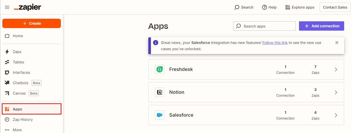Open the Notion app row

tap(246, 92)
